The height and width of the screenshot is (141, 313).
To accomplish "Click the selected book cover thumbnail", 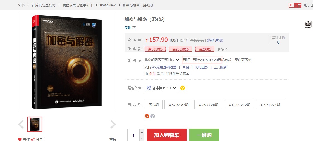I will 35,124.
